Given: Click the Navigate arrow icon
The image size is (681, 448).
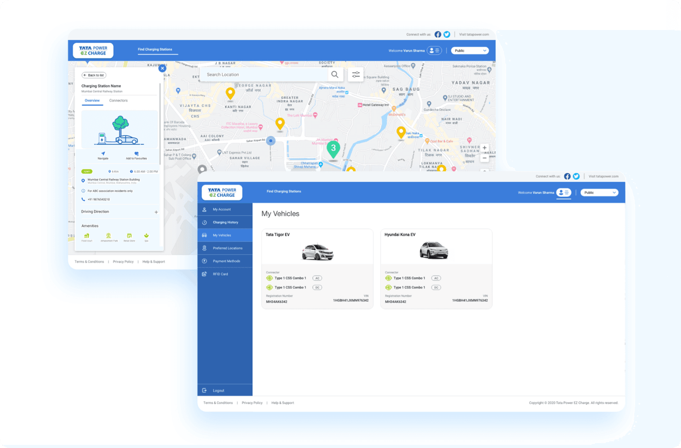Looking at the screenshot, I should click(x=103, y=153).
